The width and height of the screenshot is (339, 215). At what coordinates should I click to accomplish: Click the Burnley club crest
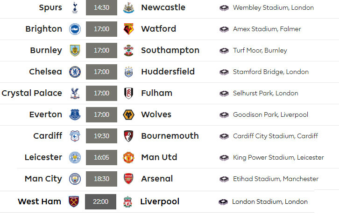[x=75, y=50]
